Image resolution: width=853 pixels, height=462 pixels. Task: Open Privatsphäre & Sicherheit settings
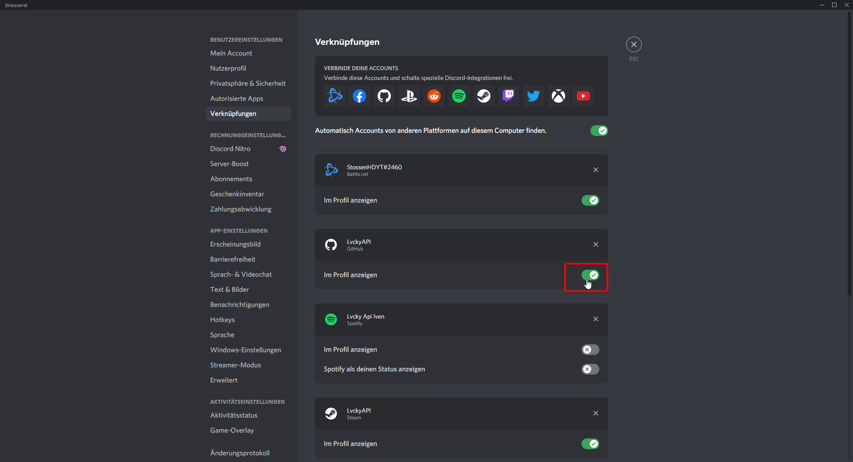point(247,84)
